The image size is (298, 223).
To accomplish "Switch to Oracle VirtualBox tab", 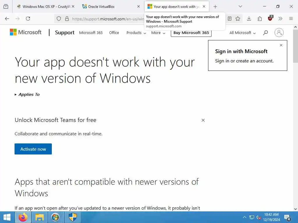I will 111,6.
